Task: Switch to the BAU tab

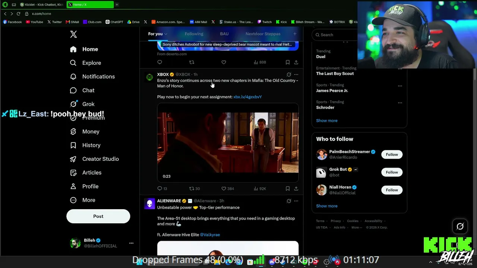Action: (224, 34)
